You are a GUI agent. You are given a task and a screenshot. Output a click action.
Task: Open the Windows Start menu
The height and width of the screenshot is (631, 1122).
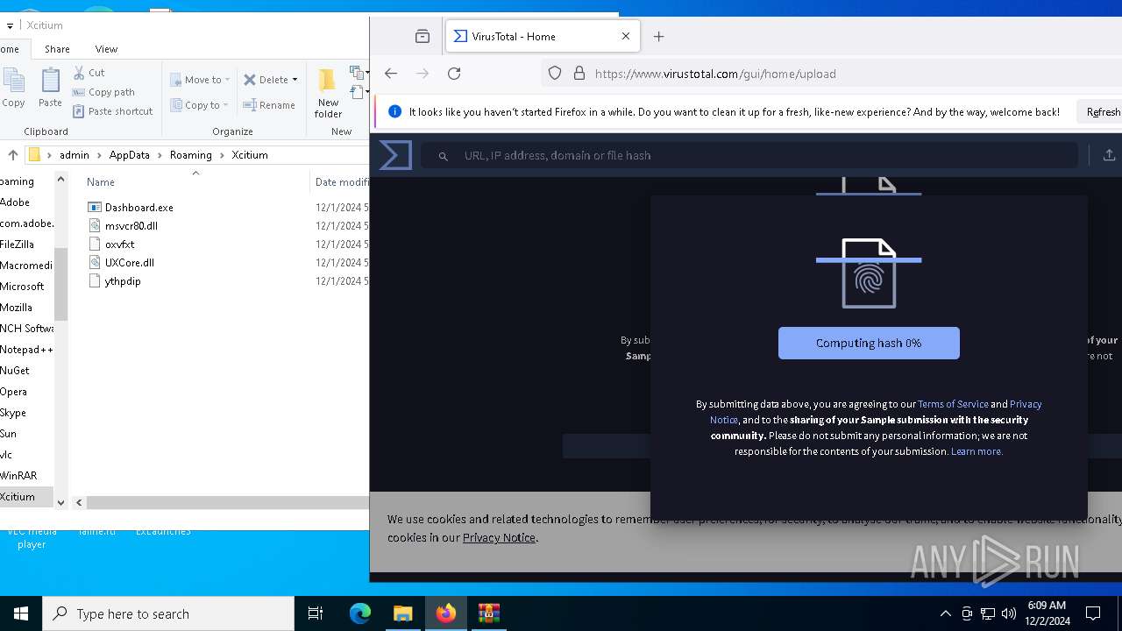21,613
